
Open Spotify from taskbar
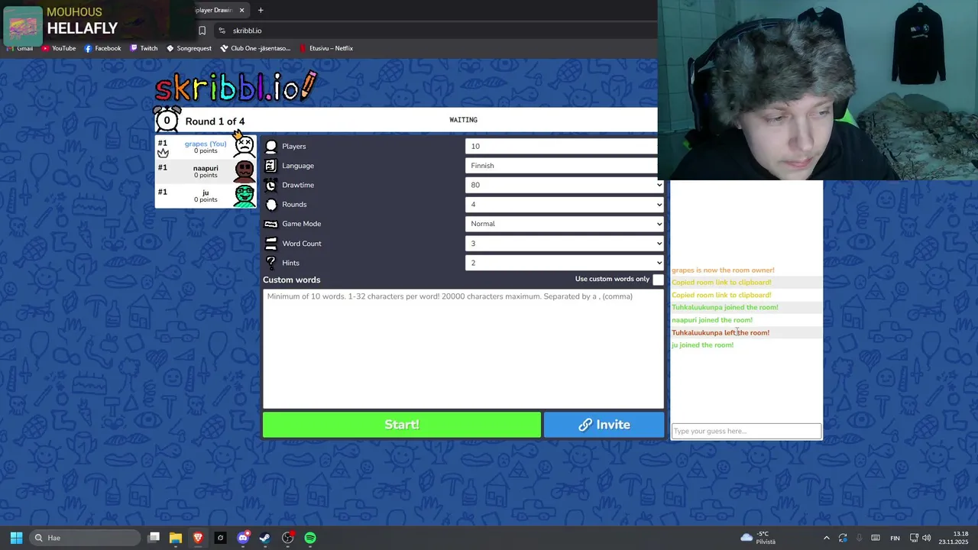[x=310, y=538]
